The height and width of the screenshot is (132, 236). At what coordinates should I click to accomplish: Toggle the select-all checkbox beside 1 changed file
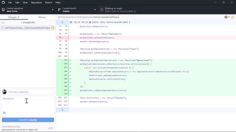(x=3, y=22)
